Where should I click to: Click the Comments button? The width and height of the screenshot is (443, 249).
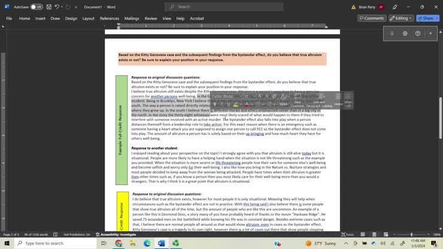[x=371, y=19]
